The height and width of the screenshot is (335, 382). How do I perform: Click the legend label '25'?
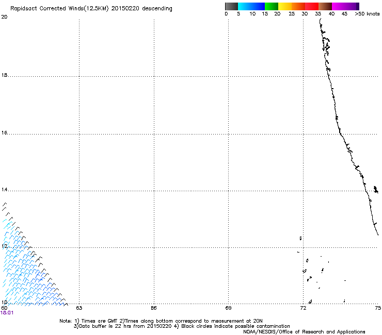[292, 14]
